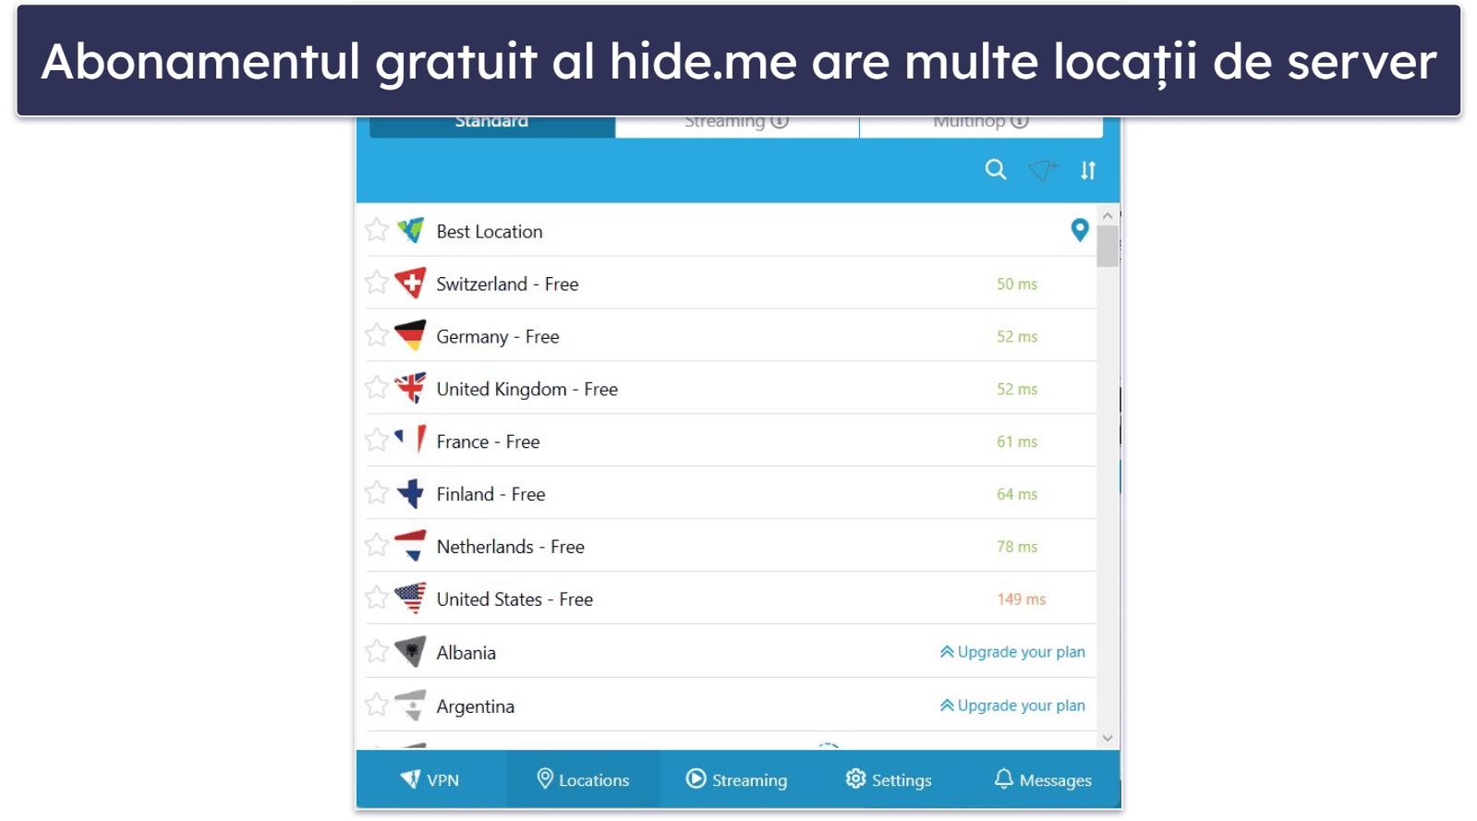The image size is (1477, 821).
Task: Click Upgrade your plan link for Albania
Action: pyautogui.click(x=1012, y=652)
